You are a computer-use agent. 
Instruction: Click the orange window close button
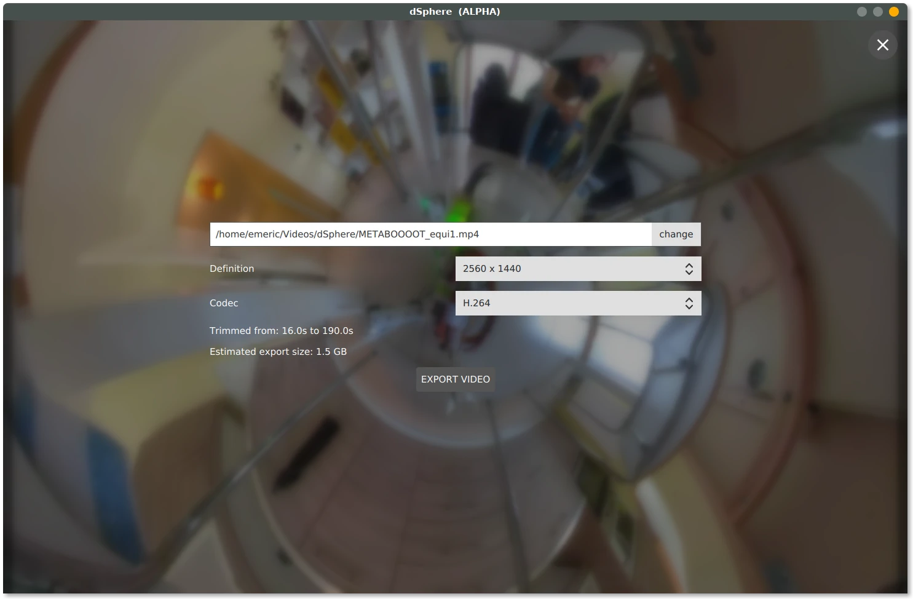coord(893,12)
